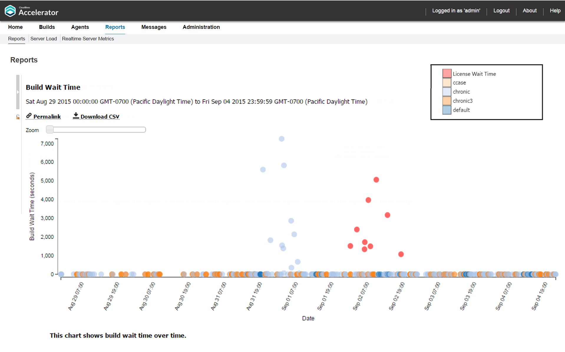Open the About link
Viewport: 565px width, 352px height.
(530, 11)
